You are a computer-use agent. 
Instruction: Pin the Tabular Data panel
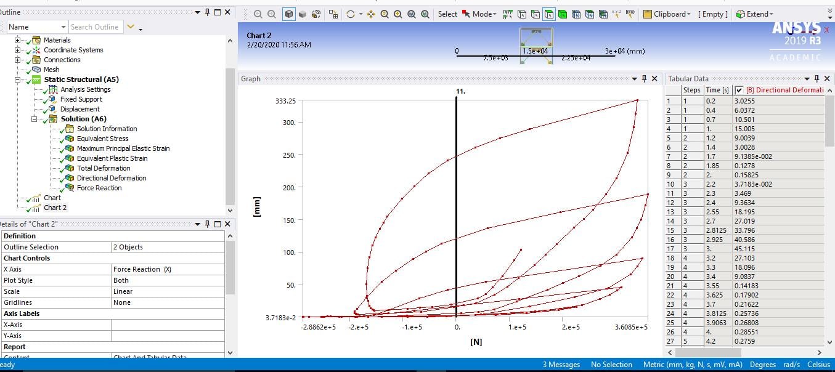pos(818,79)
